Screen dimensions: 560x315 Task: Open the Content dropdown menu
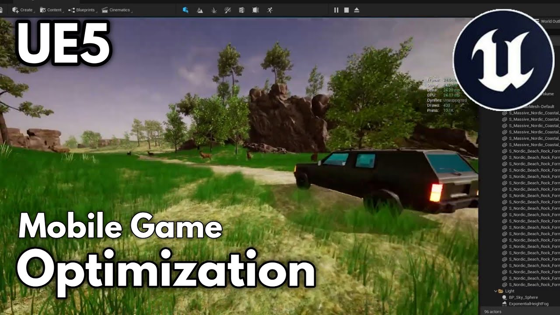[x=52, y=10]
